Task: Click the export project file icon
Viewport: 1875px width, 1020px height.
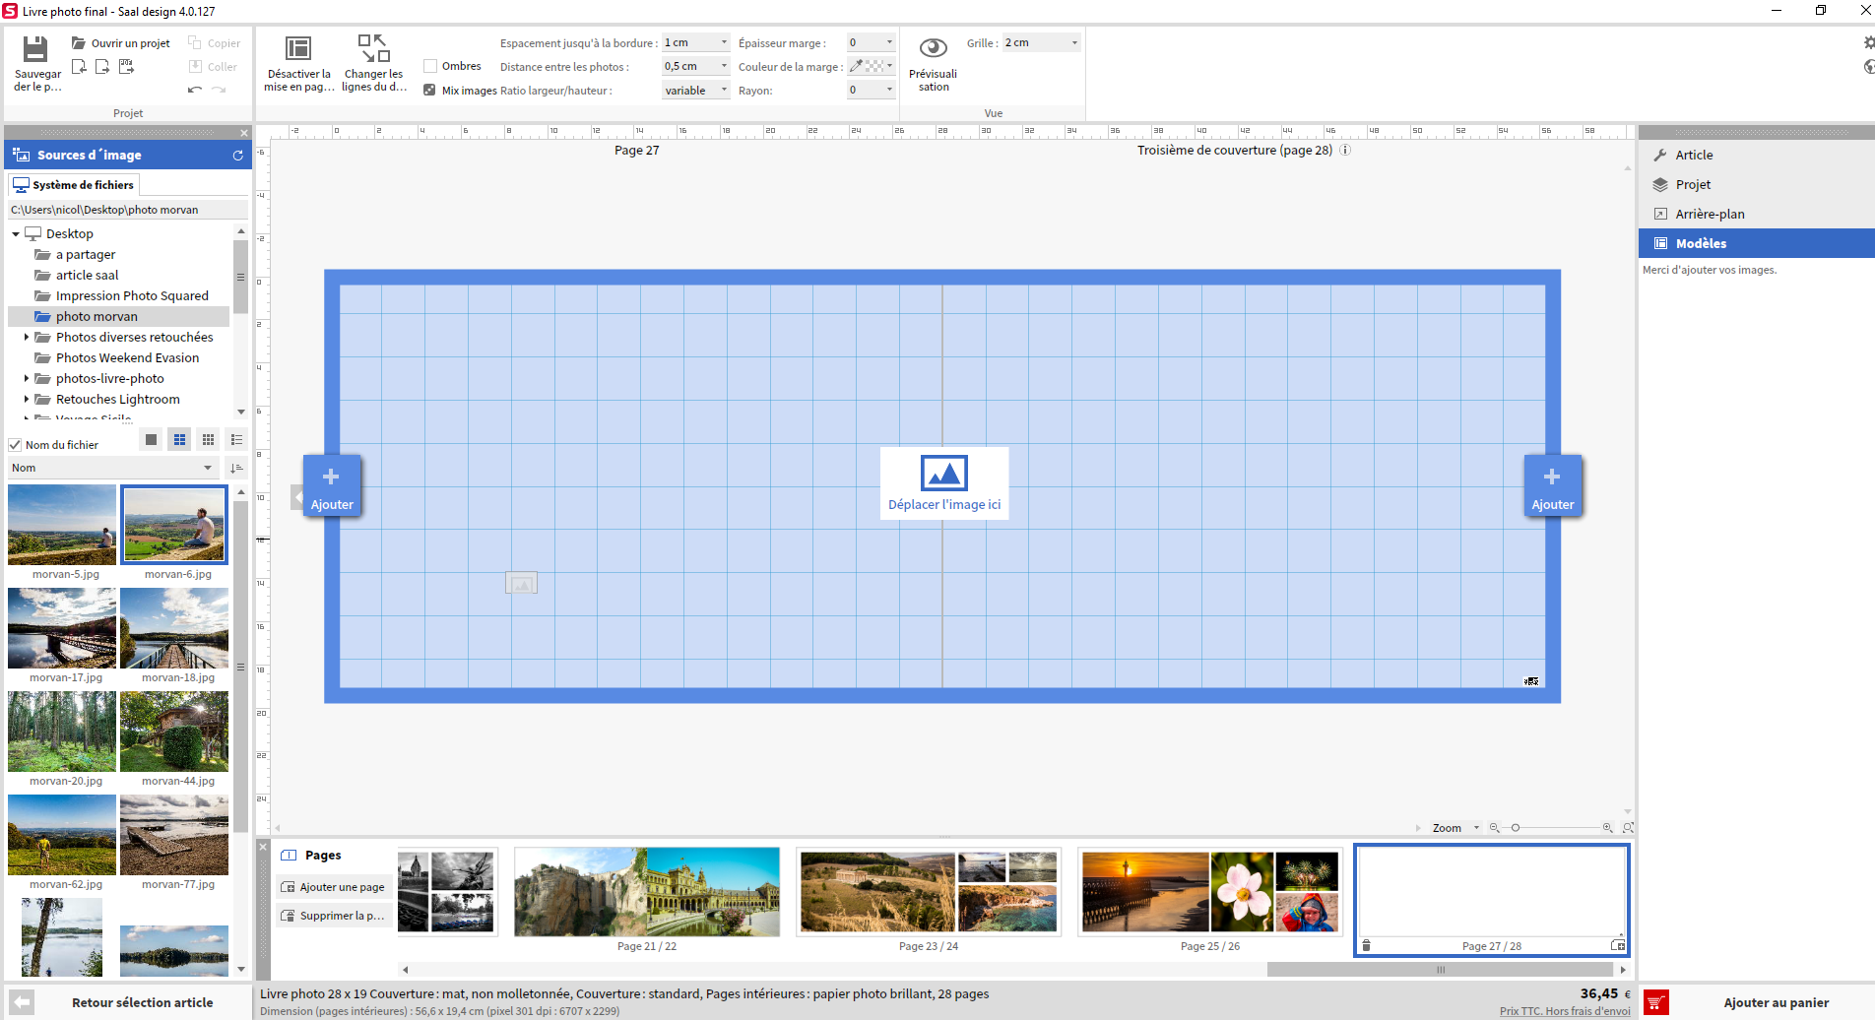Action: click(x=102, y=67)
